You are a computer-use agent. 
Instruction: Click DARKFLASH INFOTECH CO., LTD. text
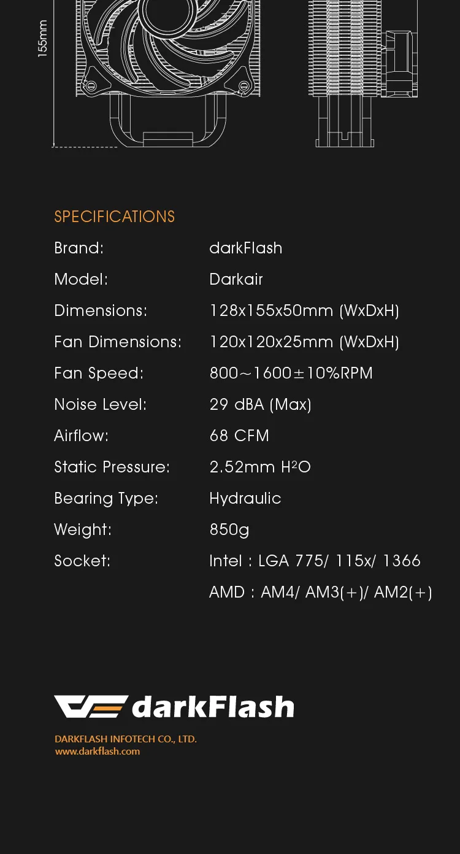126,739
